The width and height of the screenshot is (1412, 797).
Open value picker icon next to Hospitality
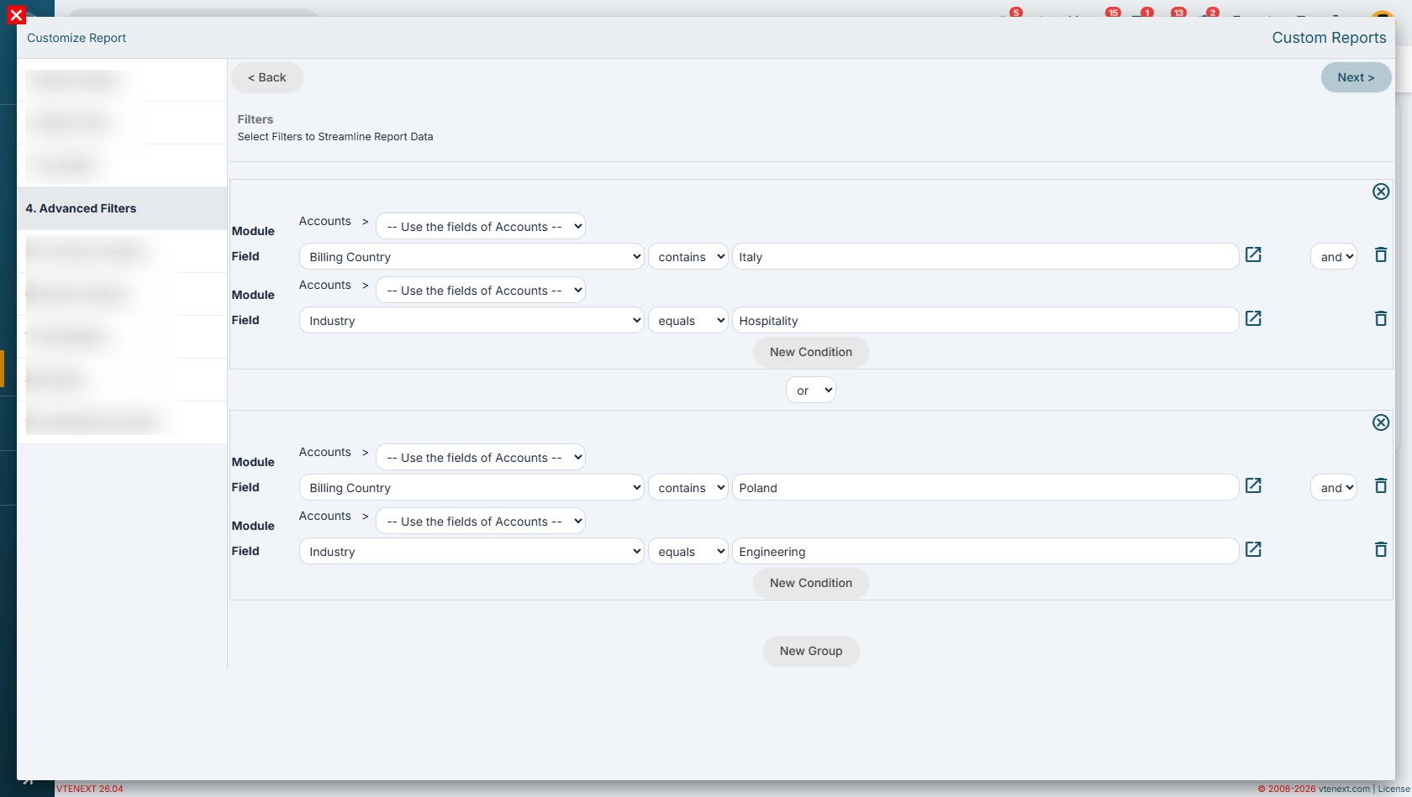(x=1253, y=318)
